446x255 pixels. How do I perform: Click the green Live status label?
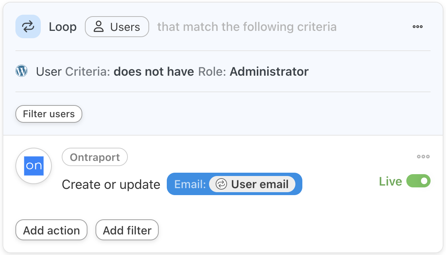(391, 182)
